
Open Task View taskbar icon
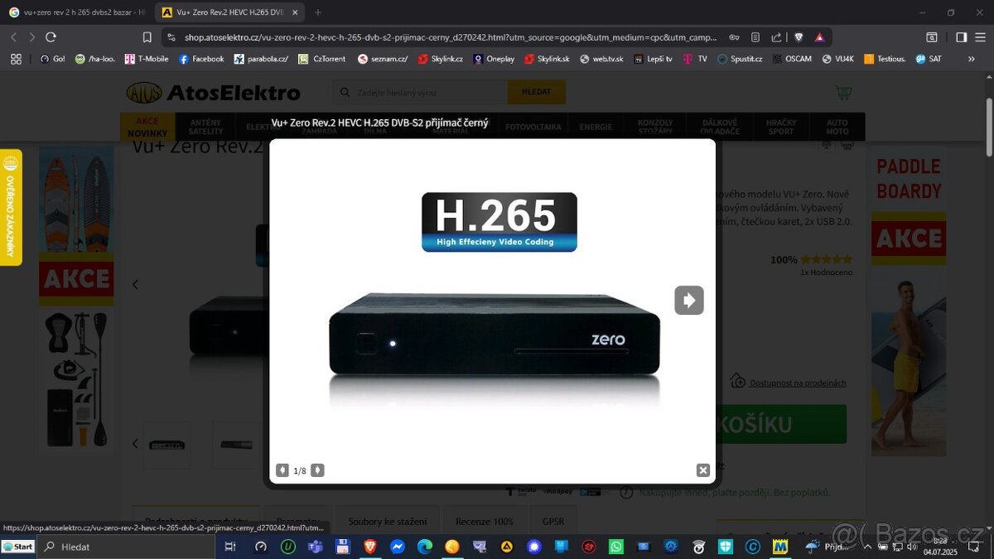pyautogui.click(x=230, y=547)
